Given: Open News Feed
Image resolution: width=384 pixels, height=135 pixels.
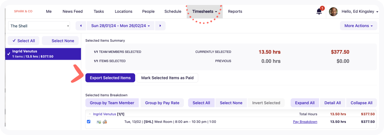Looking at the screenshot, I should click(x=72, y=12).
